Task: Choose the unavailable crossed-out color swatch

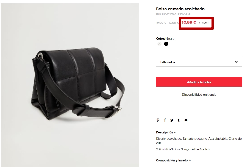Action: [x=159, y=44]
